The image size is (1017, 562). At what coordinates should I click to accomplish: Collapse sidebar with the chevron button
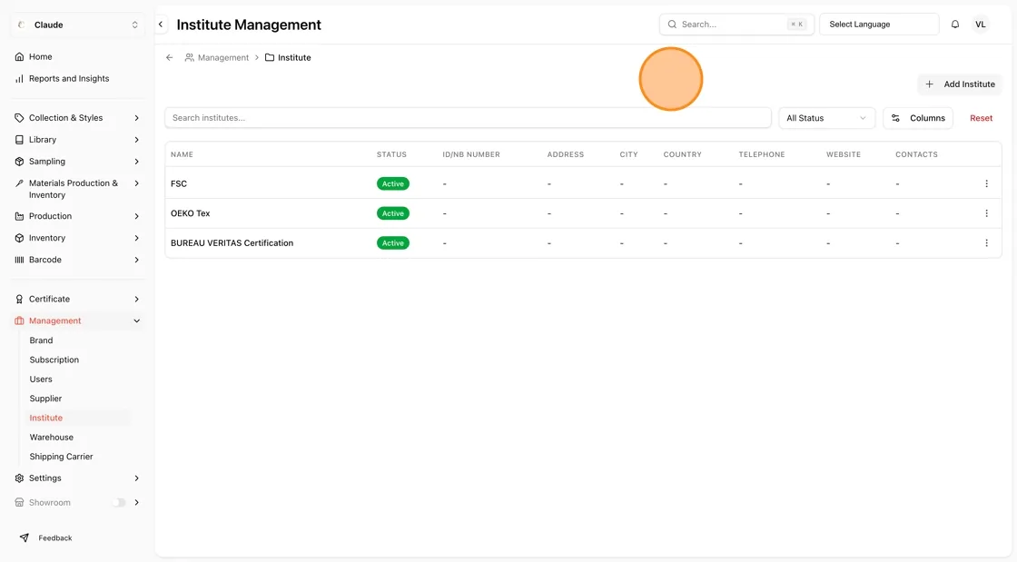pyautogui.click(x=161, y=25)
